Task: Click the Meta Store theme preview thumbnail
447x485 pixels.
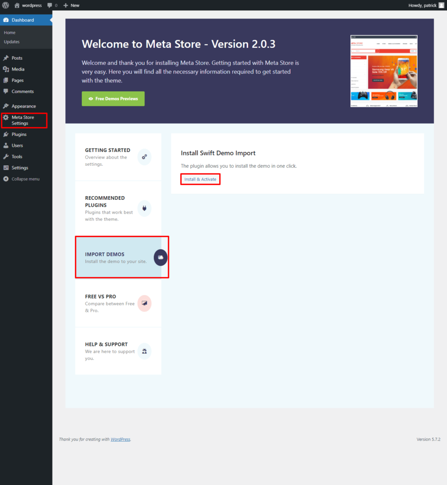Action: pos(384,71)
